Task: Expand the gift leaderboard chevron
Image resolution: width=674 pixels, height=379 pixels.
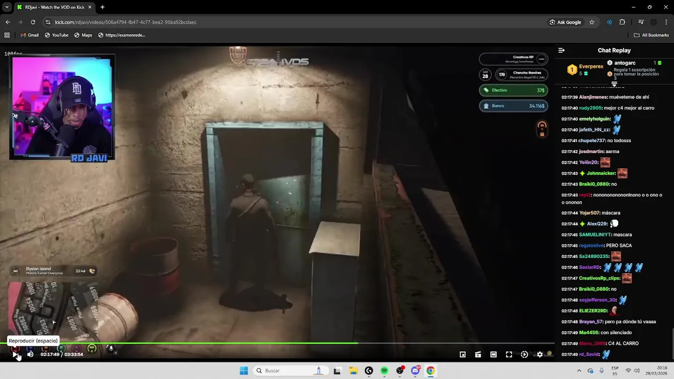Action: pos(614,84)
